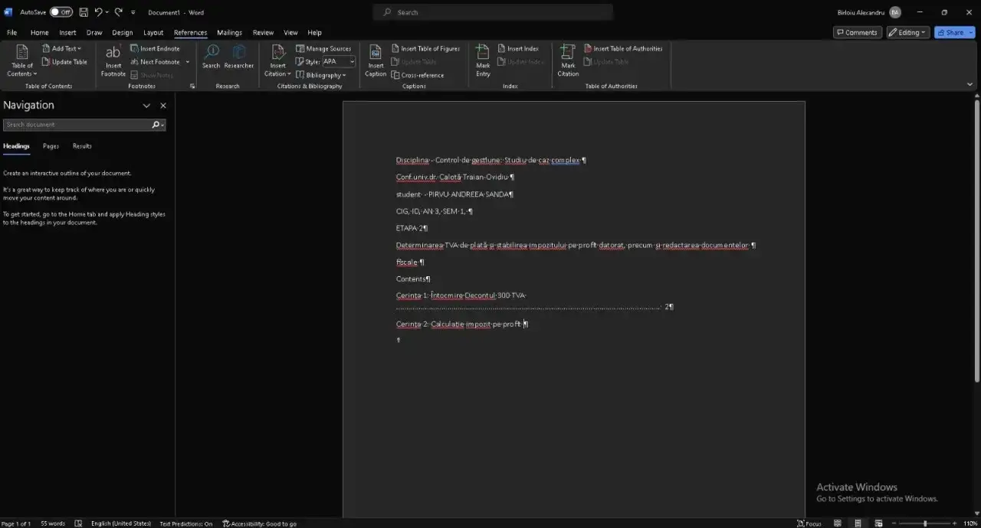The width and height of the screenshot is (981, 528).
Task: Click the Insert Caption icon
Action: pos(376,60)
